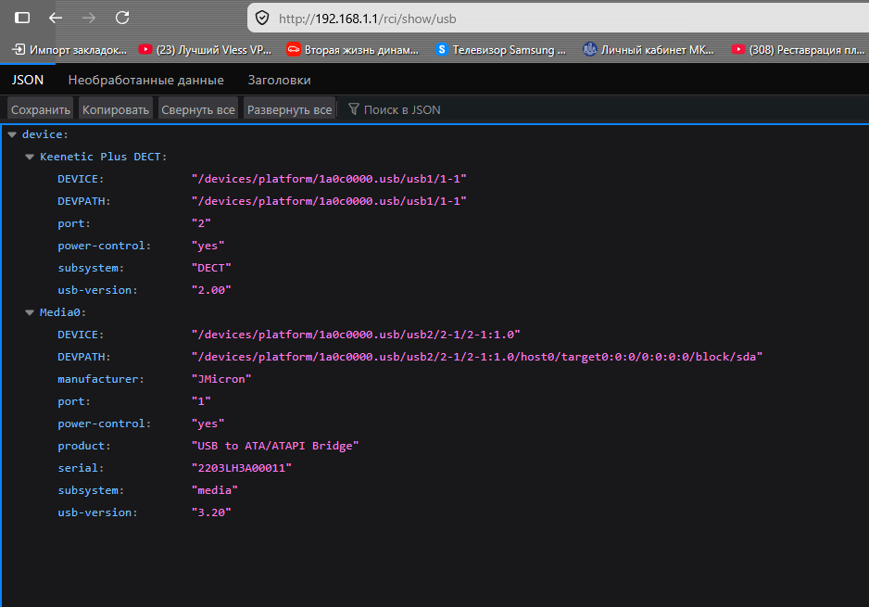
Task: Collapse the Media0 tree node
Action: click(x=30, y=312)
